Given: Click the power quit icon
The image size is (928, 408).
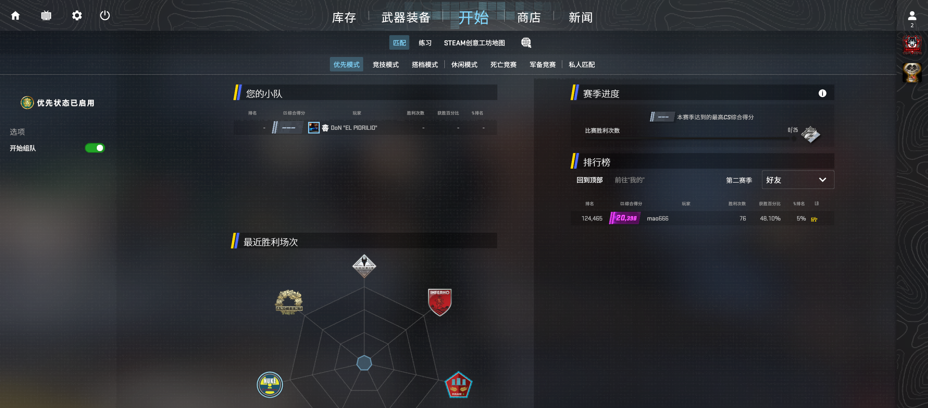Looking at the screenshot, I should pyautogui.click(x=105, y=16).
